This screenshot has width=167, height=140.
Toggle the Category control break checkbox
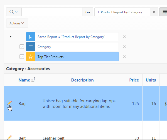[x=22, y=47]
